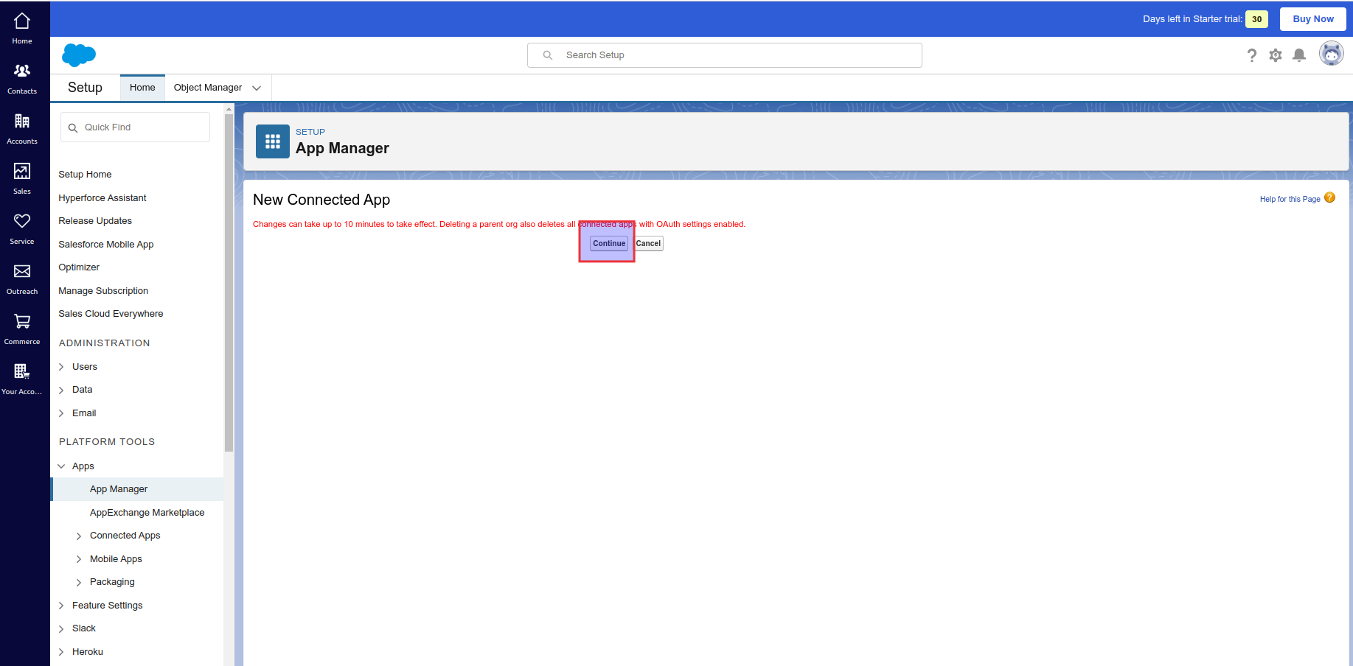Switch to the Home tab in Setup
The height and width of the screenshot is (666, 1353).
click(x=142, y=88)
